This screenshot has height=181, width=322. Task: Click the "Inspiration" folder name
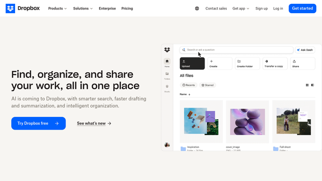tap(193, 147)
